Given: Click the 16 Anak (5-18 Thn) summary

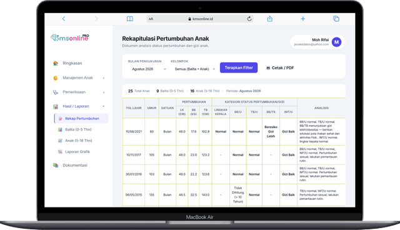Looking at the screenshot, I should [205, 91].
